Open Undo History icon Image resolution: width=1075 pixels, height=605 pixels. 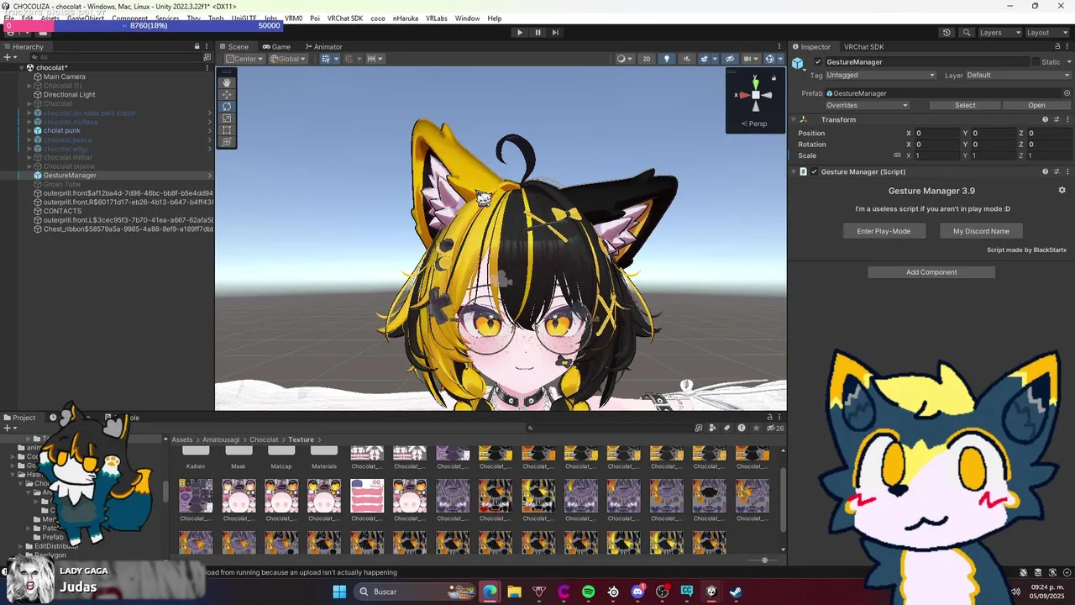947,33
